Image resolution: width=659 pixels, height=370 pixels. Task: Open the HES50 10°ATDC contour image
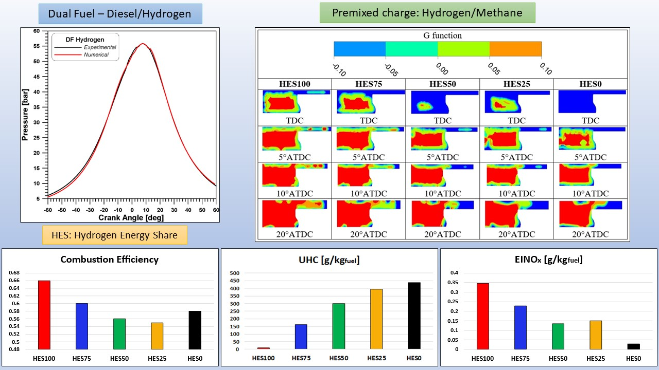(x=443, y=175)
